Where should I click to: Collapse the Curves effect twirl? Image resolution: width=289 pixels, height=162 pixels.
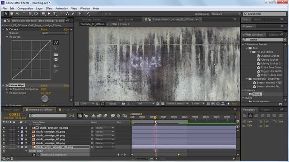[x=3, y=29]
